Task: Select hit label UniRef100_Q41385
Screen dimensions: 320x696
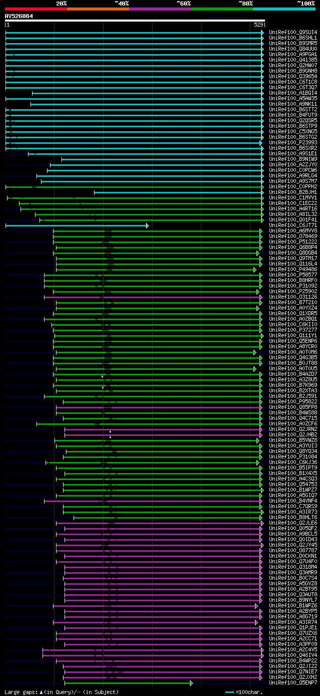Action: pyautogui.click(x=293, y=60)
